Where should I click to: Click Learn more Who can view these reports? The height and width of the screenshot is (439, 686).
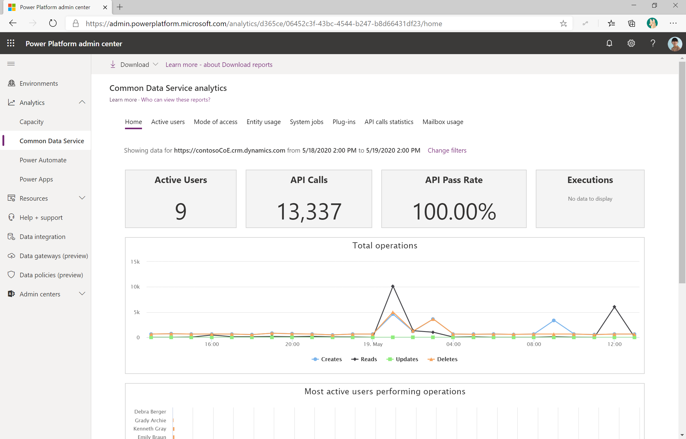tap(175, 99)
